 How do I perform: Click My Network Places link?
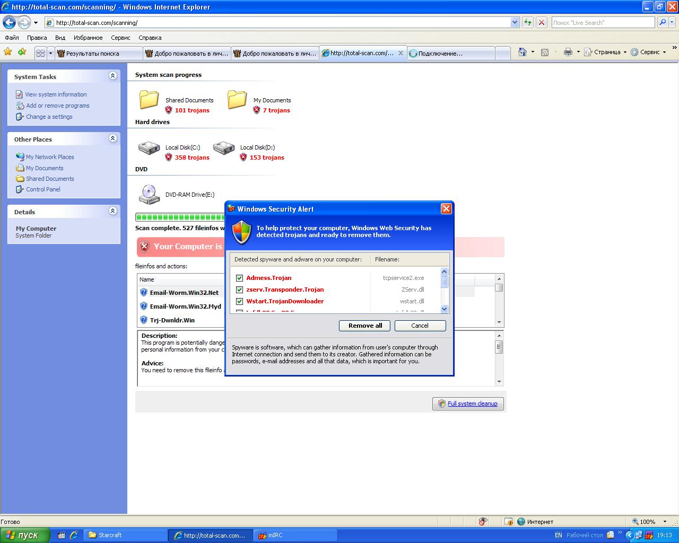[50, 157]
